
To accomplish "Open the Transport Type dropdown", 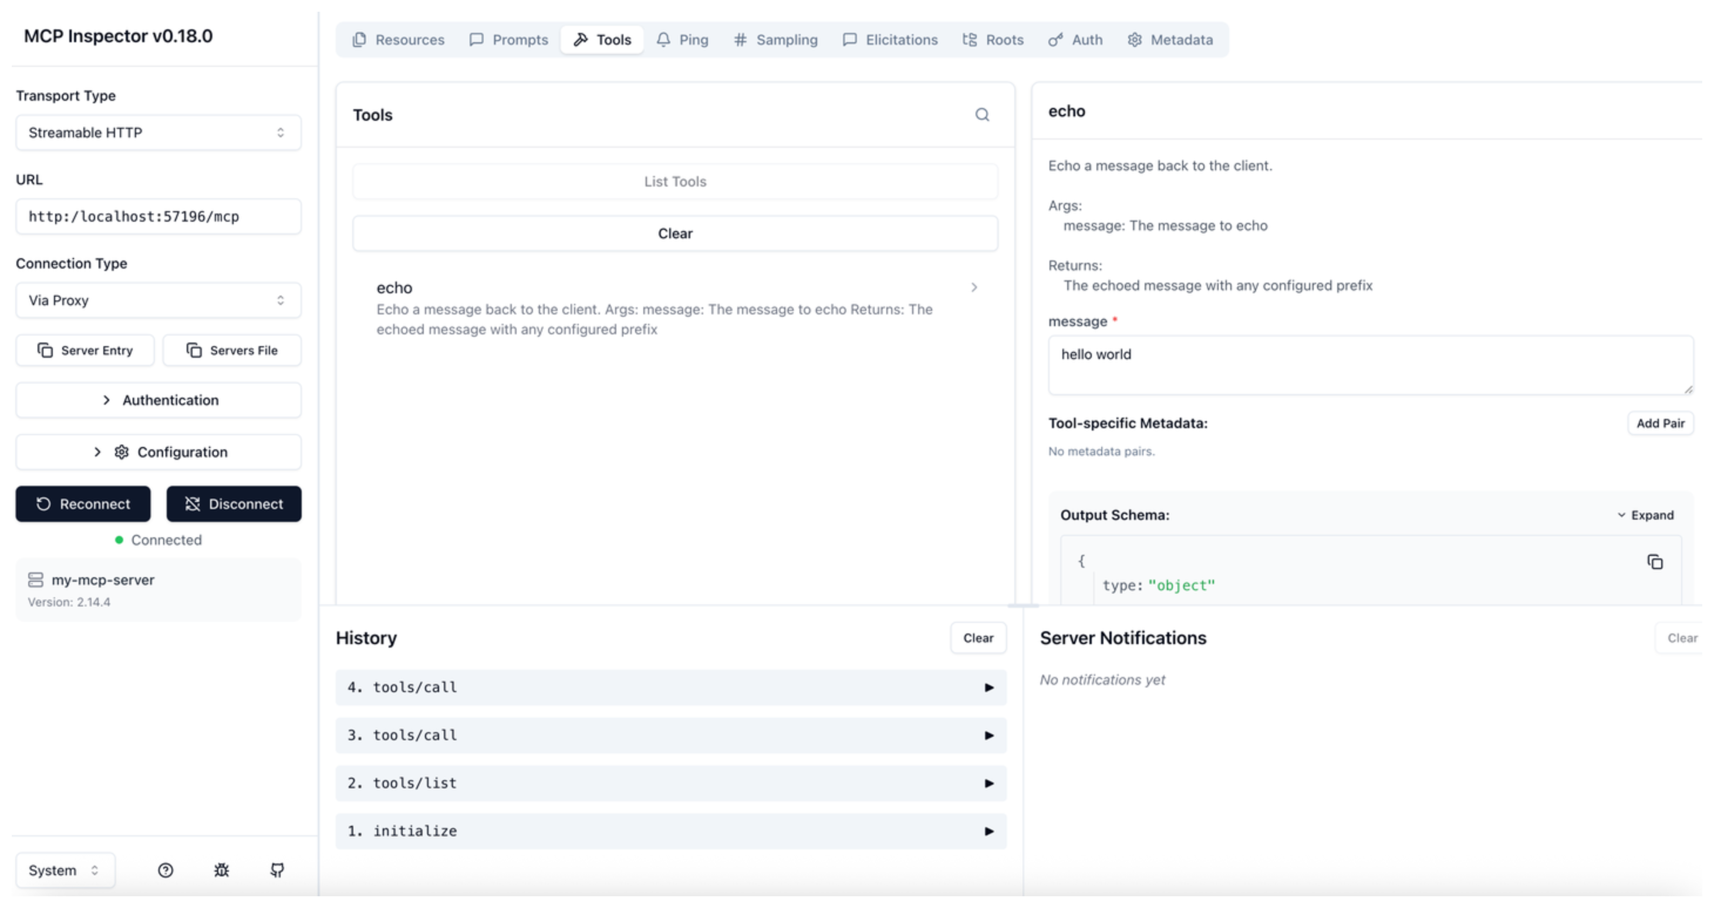I will (158, 133).
